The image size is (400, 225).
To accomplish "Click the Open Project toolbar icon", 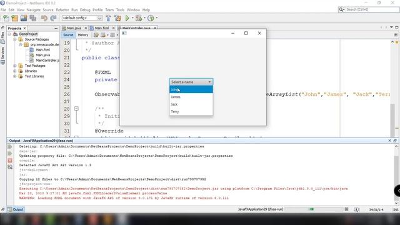I will point(24,18).
